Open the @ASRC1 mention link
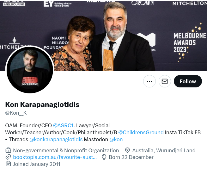The height and width of the screenshot is (171, 207). pyautogui.click(x=63, y=125)
